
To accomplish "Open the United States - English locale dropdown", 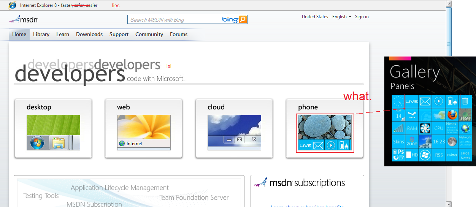I will pos(327,17).
